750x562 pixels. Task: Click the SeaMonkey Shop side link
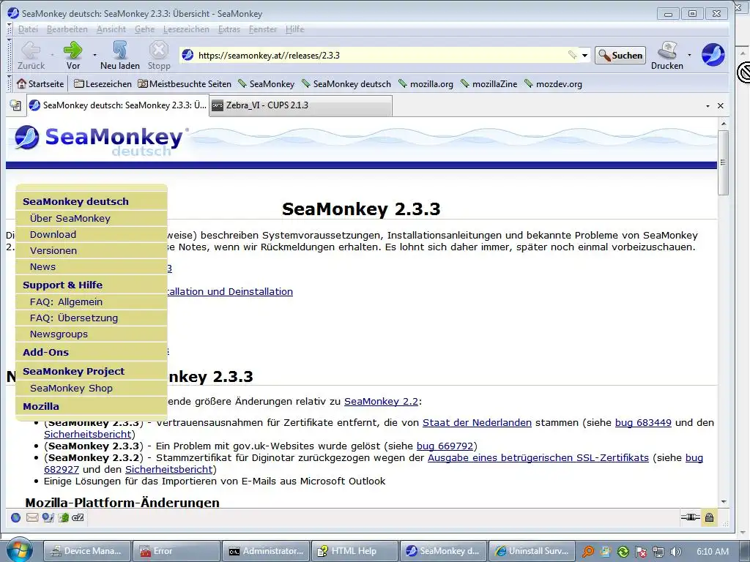[71, 388]
